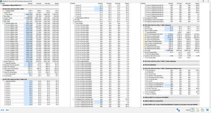This screenshot has height=113, width=211.
Task: Click the blue X close sensors button
Action: click(x=208, y=110)
